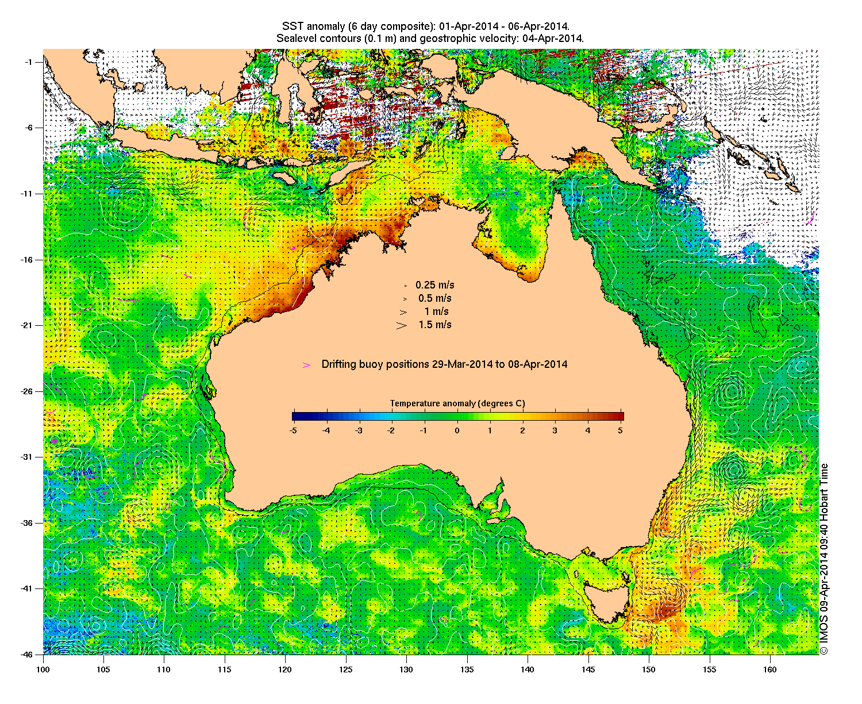
Task: Click the colorbar tick label 3
Action: (x=555, y=430)
